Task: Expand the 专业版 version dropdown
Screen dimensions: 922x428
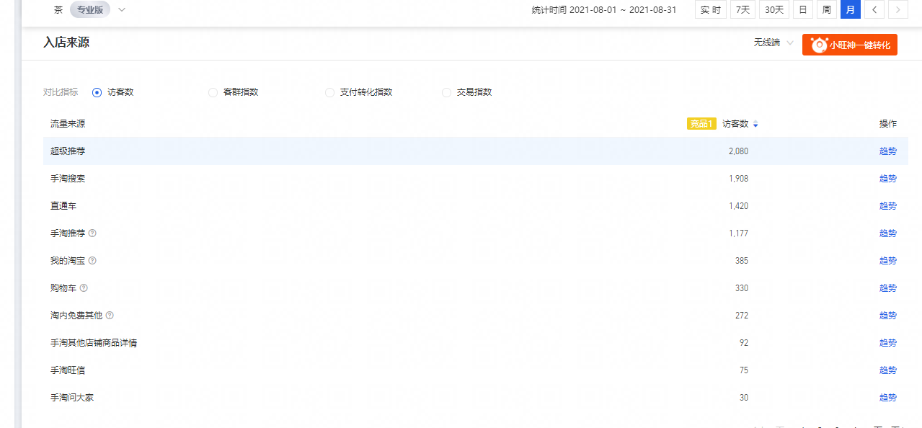Action: [x=121, y=10]
